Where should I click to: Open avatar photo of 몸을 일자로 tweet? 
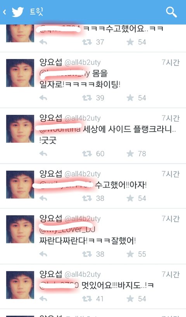pyautogui.click(x=20, y=73)
